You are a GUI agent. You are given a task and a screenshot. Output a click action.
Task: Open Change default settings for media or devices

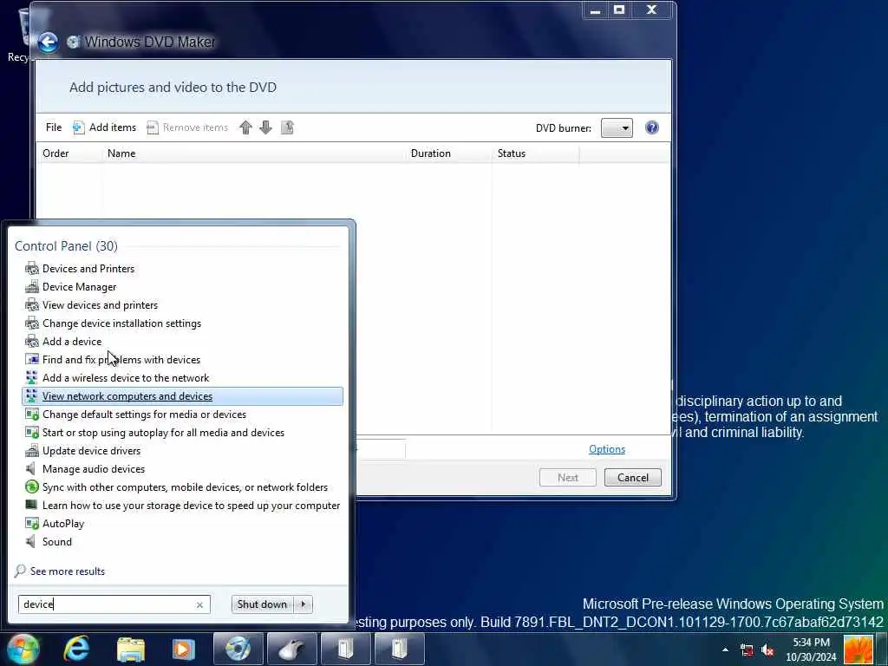pos(182,414)
